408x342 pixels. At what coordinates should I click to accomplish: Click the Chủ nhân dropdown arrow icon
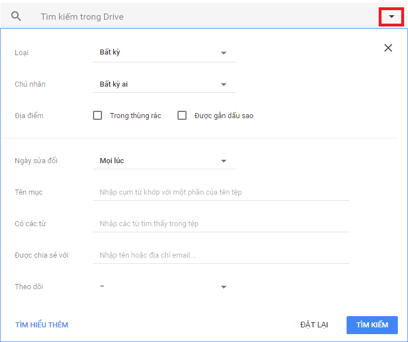[224, 84]
